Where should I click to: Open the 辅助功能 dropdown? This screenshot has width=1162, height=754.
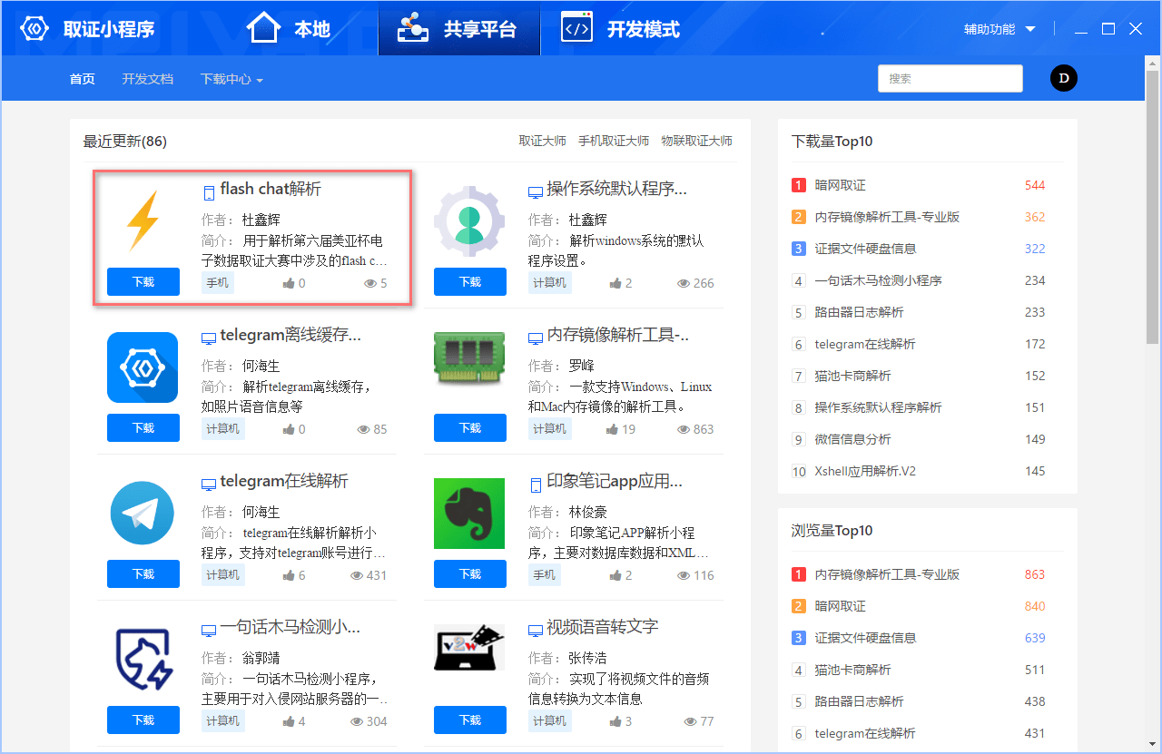(1000, 29)
